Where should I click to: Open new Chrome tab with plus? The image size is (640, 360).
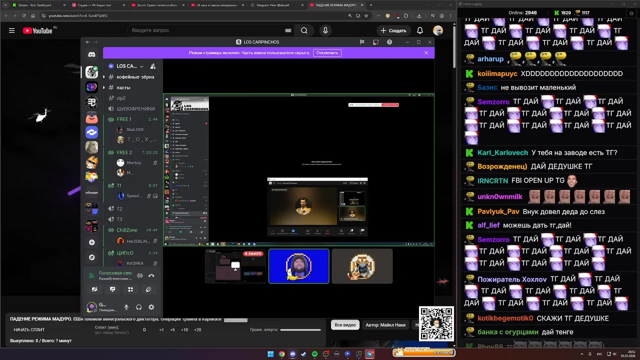(x=370, y=5)
